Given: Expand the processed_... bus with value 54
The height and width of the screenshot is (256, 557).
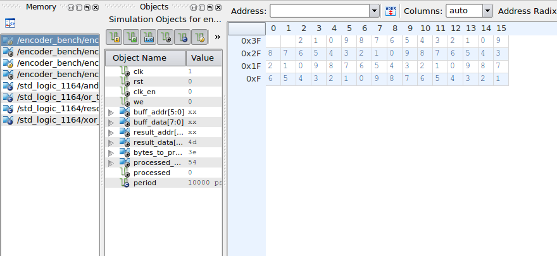Looking at the screenshot, I should [x=111, y=163].
